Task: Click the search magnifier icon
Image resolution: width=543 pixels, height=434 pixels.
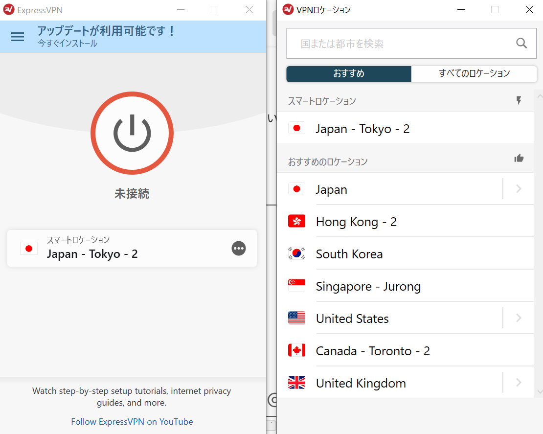Action: [x=521, y=43]
